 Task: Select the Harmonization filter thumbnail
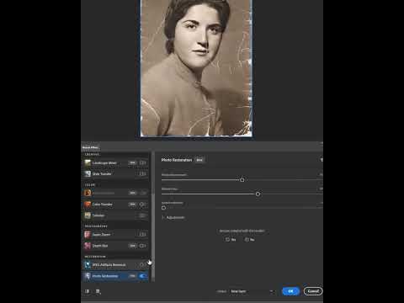coord(88,193)
